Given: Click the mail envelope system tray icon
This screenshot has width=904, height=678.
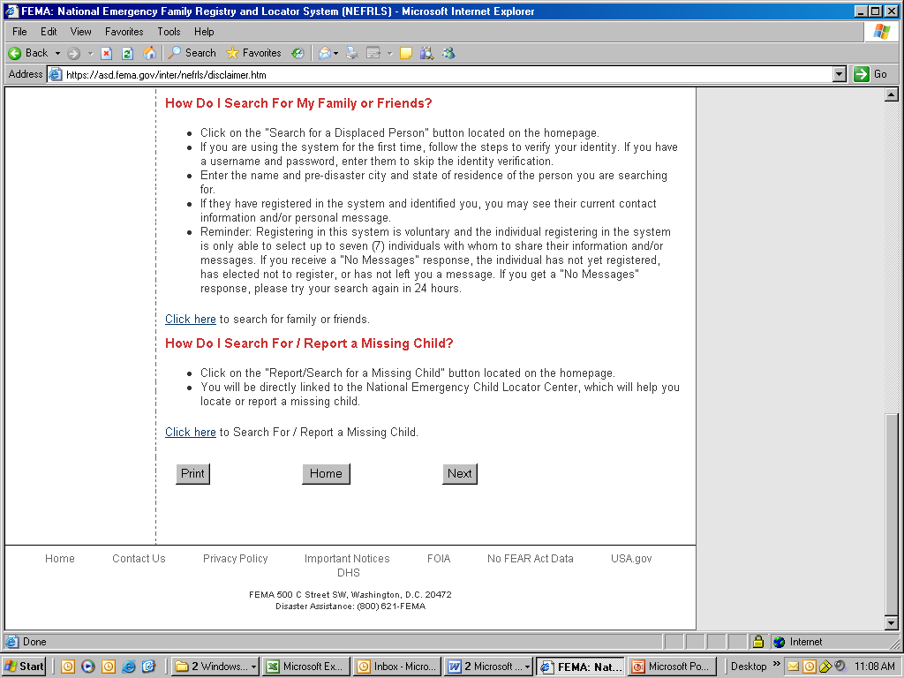Looking at the screenshot, I should [794, 667].
